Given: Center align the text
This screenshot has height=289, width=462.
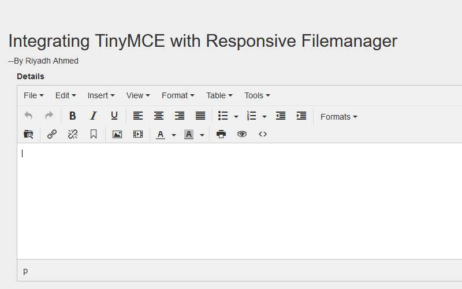Looking at the screenshot, I should coord(159,116).
